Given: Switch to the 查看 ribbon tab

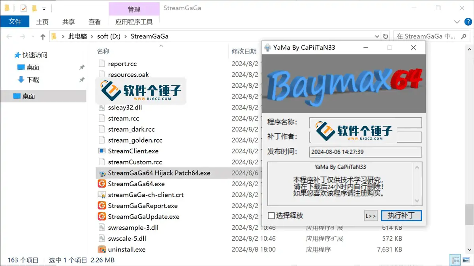Looking at the screenshot, I should pos(94,22).
